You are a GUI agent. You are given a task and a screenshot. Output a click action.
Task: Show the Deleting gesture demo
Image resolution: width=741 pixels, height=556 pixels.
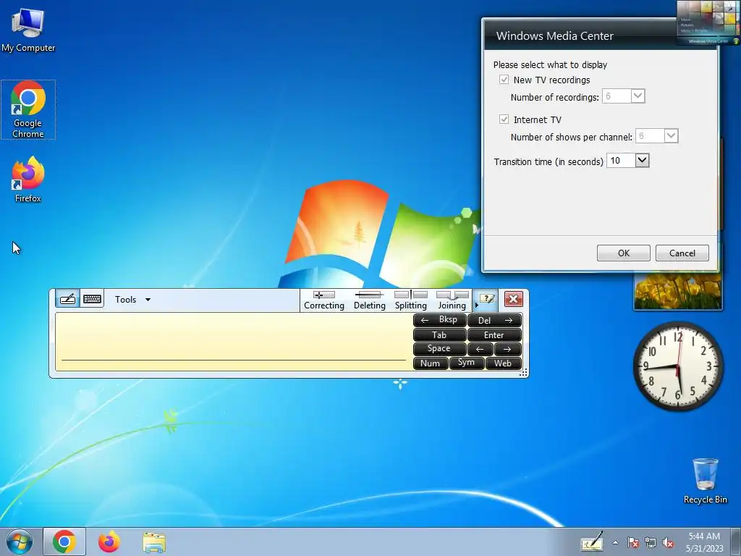pos(370,300)
